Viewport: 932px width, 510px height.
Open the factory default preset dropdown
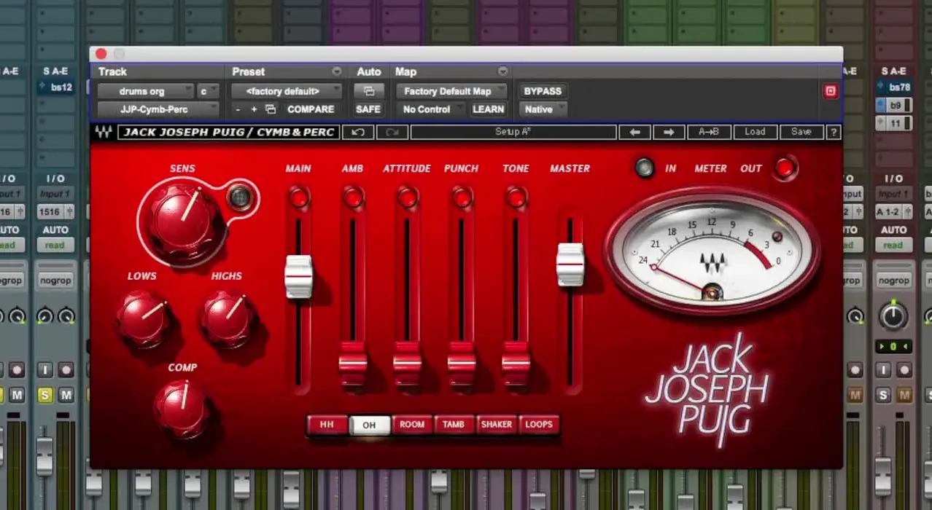click(x=286, y=90)
